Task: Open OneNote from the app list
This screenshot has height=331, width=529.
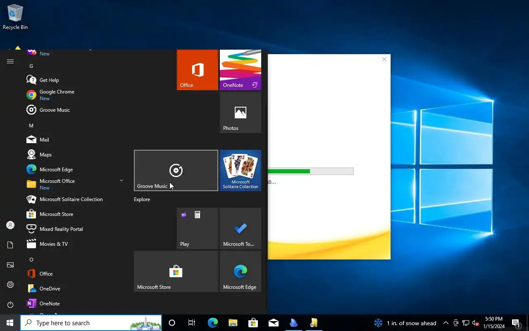Action: (x=74, y=304)
